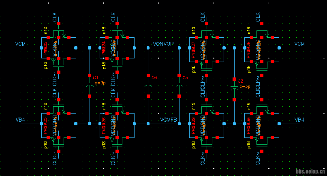Click the NMOS gate pin under CLK on PM27
Image resolution: width=327 pixels, height=176 pixels.
tap(207, 24)
